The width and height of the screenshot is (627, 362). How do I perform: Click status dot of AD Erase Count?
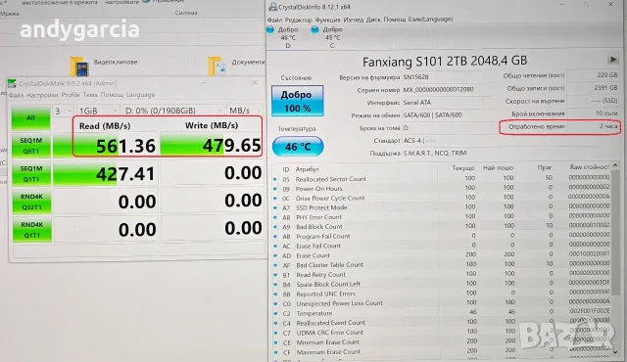coord(275,255)
